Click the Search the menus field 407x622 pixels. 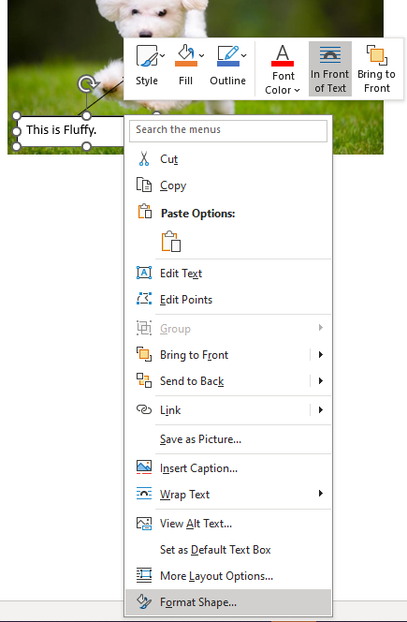coord(228,129)
